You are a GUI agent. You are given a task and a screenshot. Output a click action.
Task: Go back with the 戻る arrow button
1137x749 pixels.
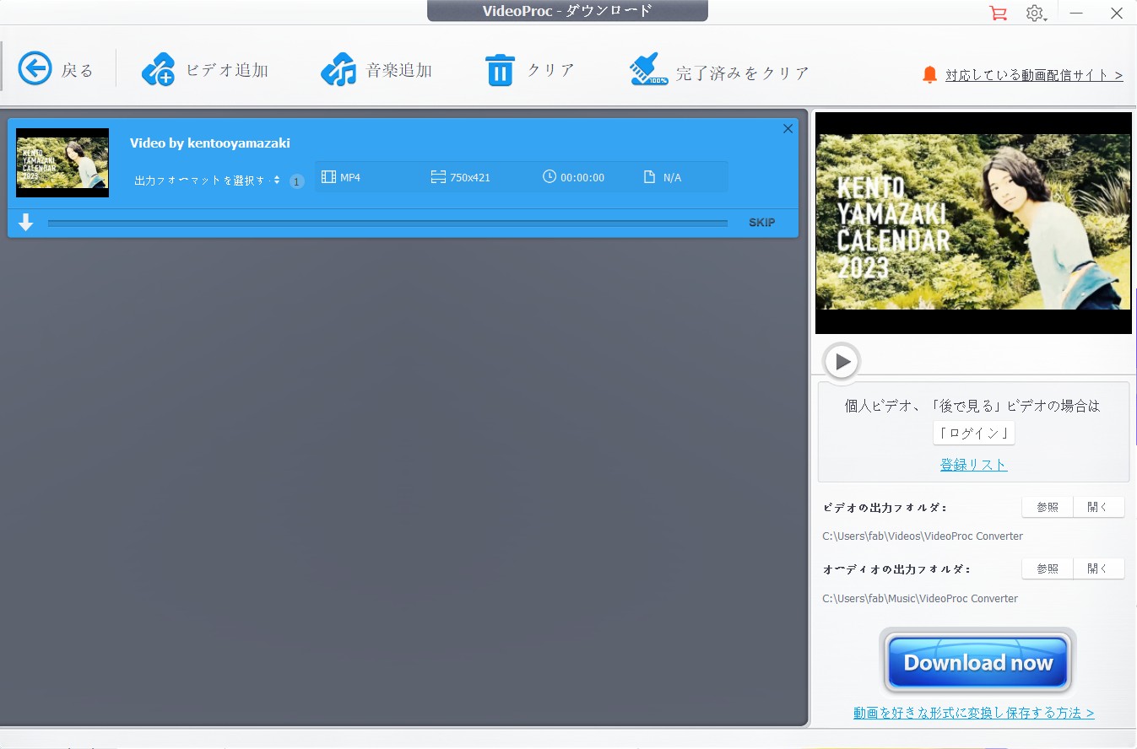[56, 69]
